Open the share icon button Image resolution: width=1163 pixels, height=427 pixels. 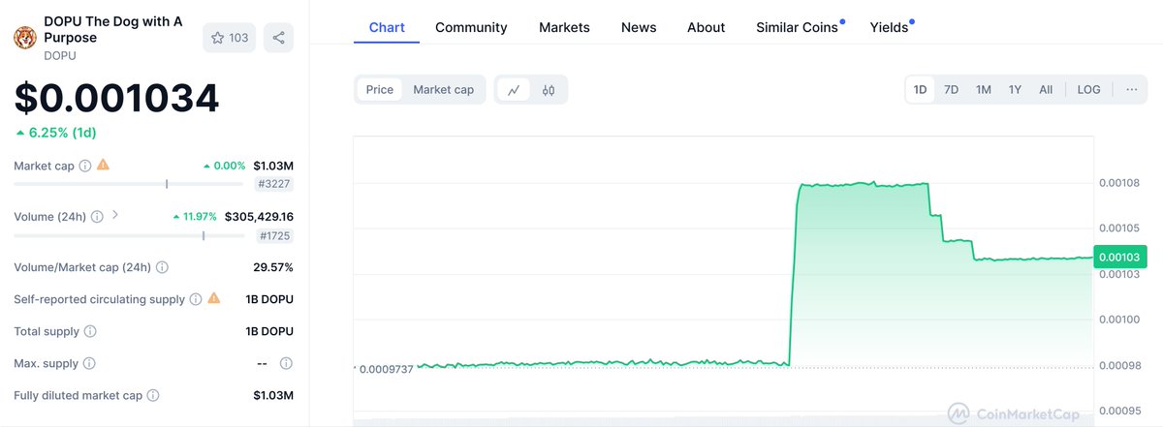click(x=278, y=38)
